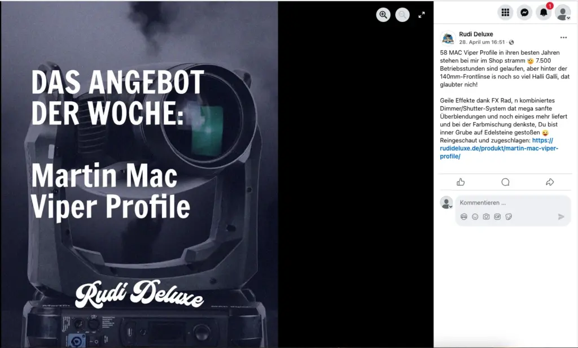Open the Rudi Deluxe page name link
578x348 pixels.
tap(476, 34)
